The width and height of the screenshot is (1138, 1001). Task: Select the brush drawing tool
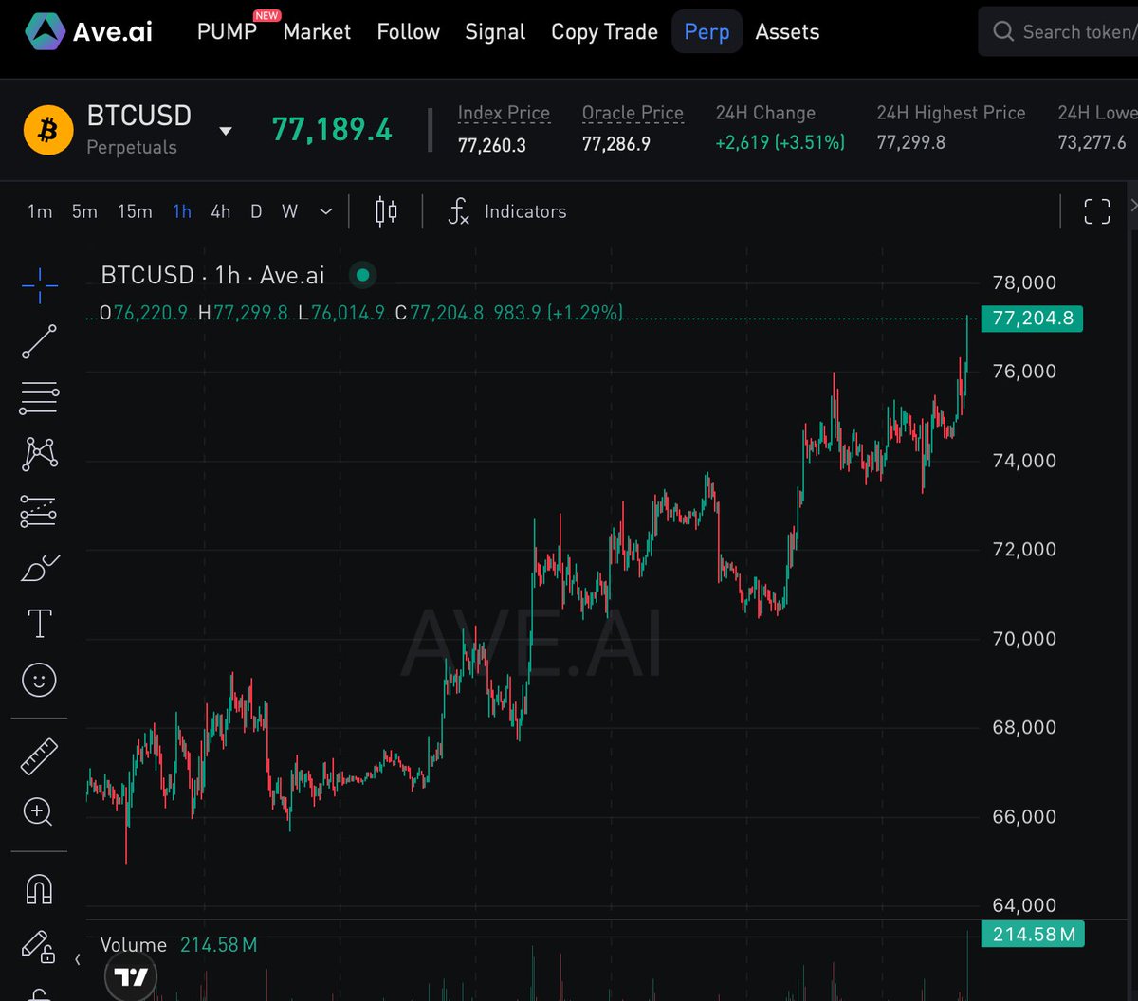(38, 567)
